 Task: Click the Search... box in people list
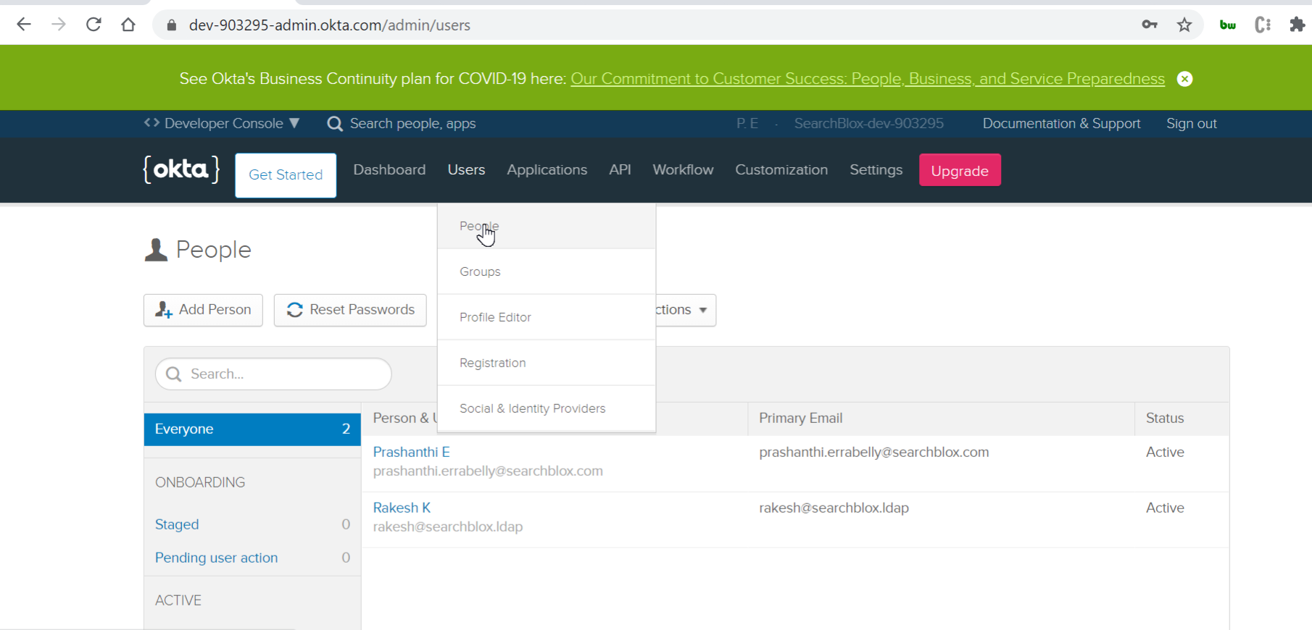point(273,374)
